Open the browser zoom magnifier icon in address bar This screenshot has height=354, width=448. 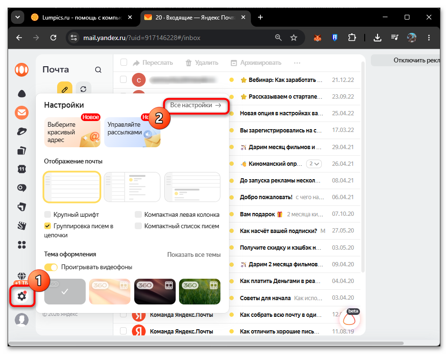tap(278, 38)
